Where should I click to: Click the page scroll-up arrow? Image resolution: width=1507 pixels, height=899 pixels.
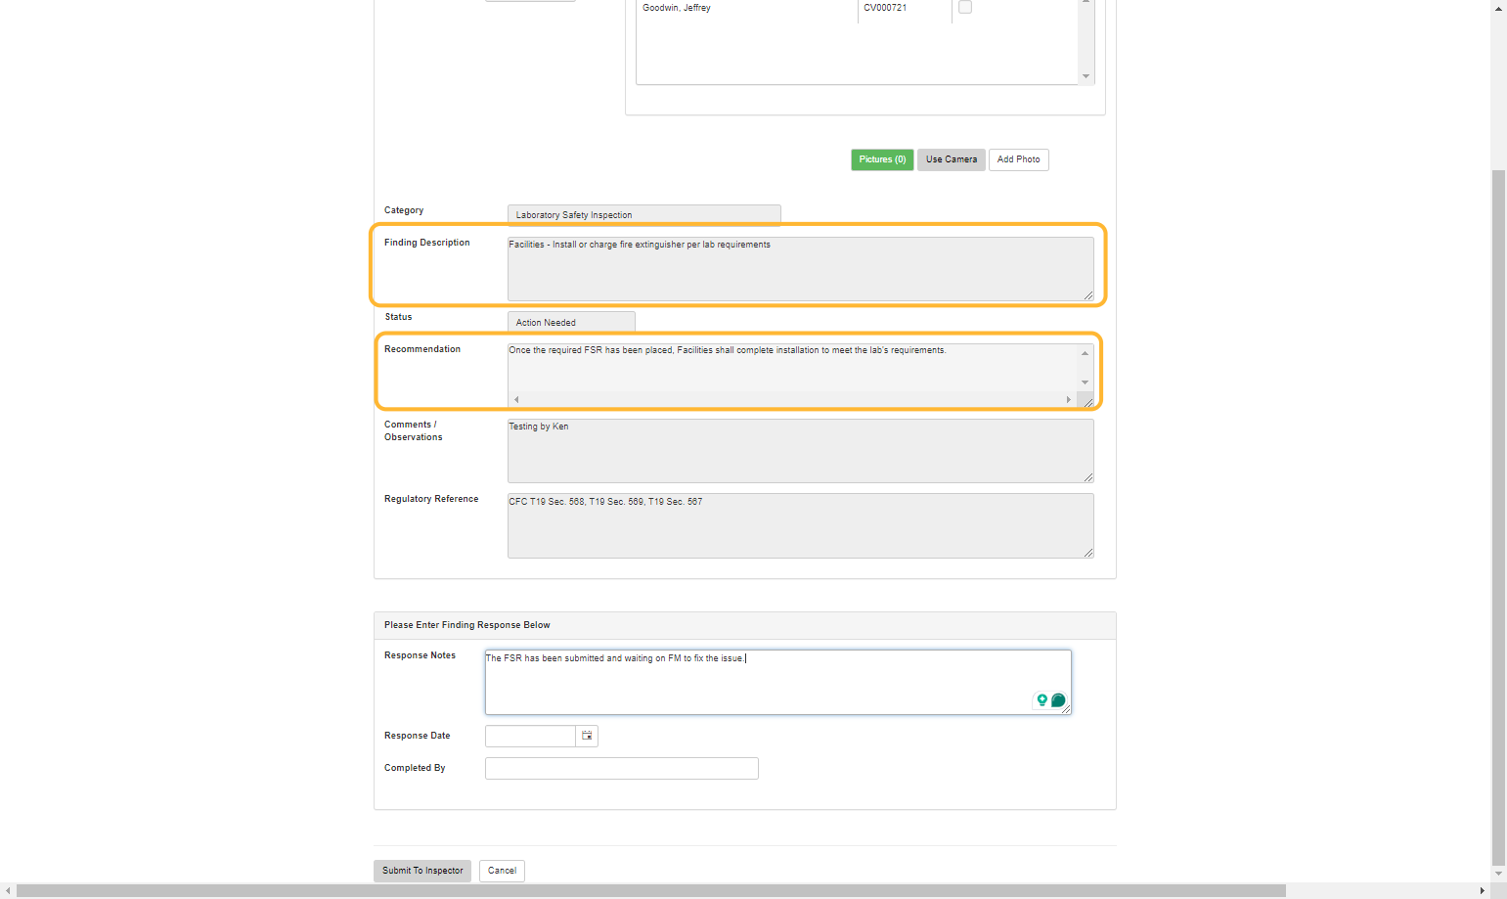click(1498, 8)
